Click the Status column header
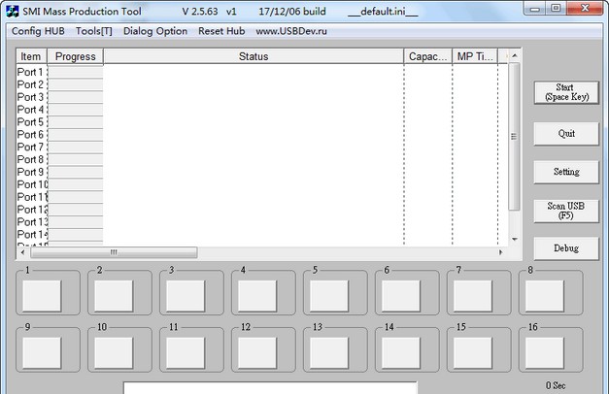The height and width of the screenshot is (394, 609). (x=253, y=56)
